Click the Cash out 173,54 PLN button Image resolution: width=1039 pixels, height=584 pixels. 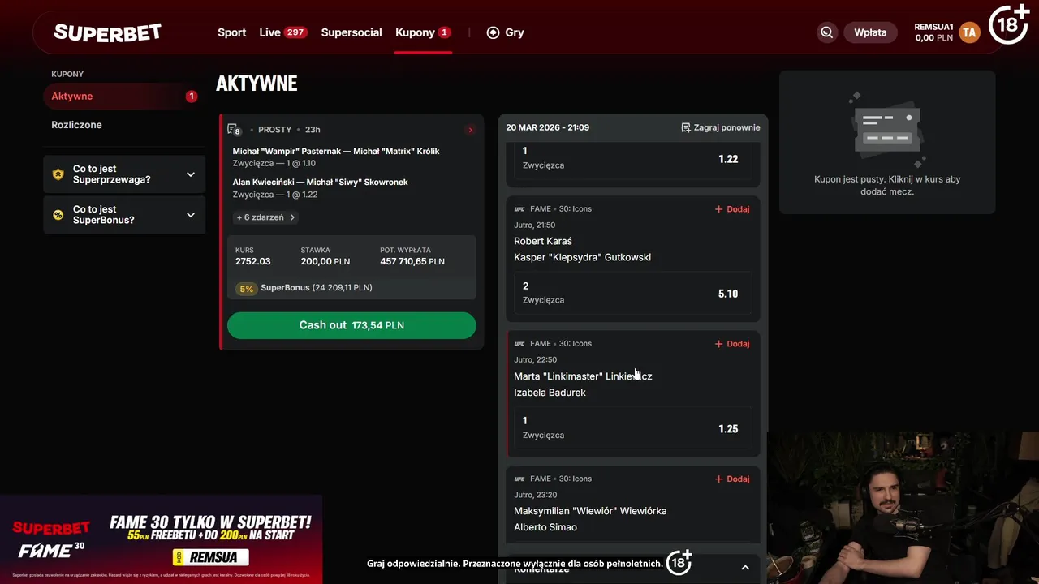pyautogui.click(x=351, y=325)
